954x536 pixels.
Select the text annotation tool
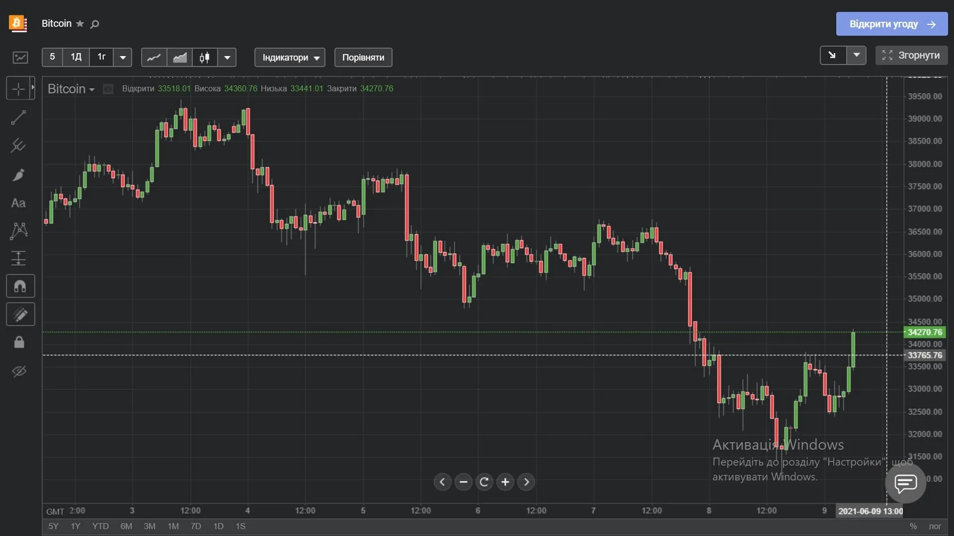18,203
